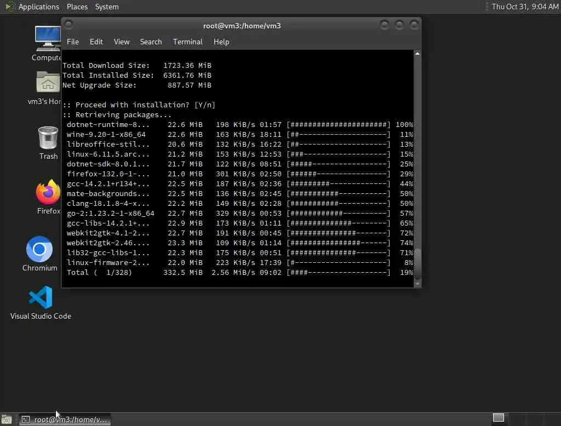Select the root@vm3 terminal taskbar button
This screenshot has height=426, width=561.
pos(65,419)
